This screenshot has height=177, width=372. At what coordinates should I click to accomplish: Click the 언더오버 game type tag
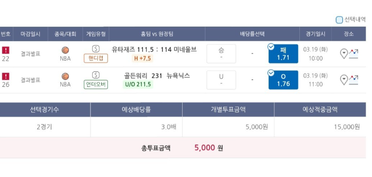click(96, 84)
